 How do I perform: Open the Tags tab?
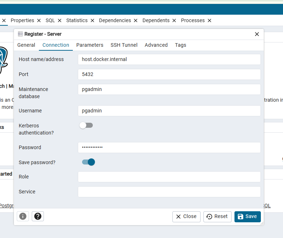click(180, 45)
